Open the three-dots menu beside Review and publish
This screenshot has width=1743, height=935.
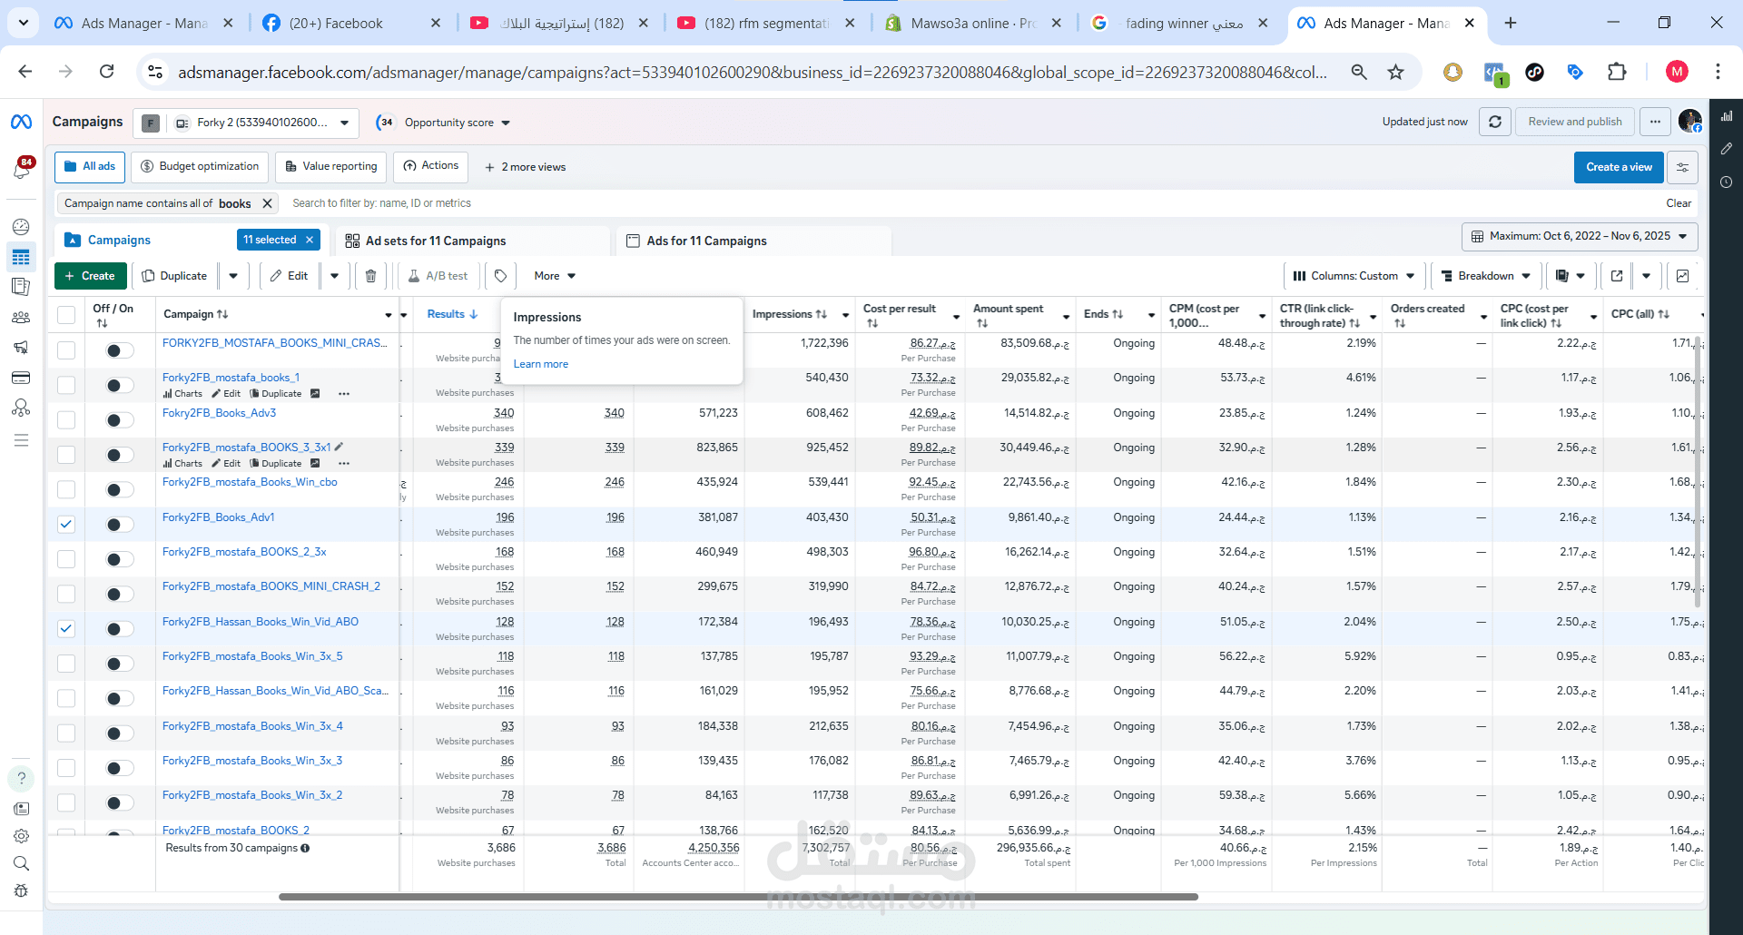(x=1655, y=122)
